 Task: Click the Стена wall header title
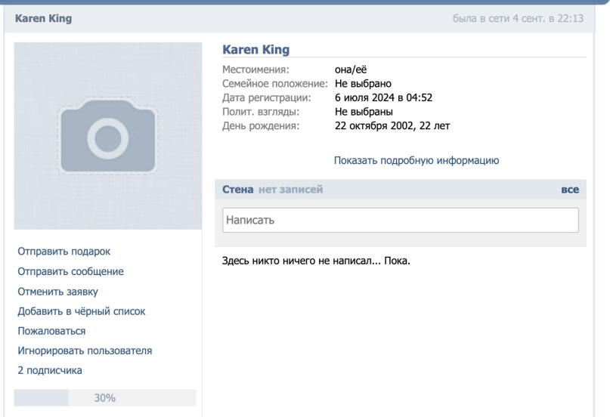tap(237, 190)
